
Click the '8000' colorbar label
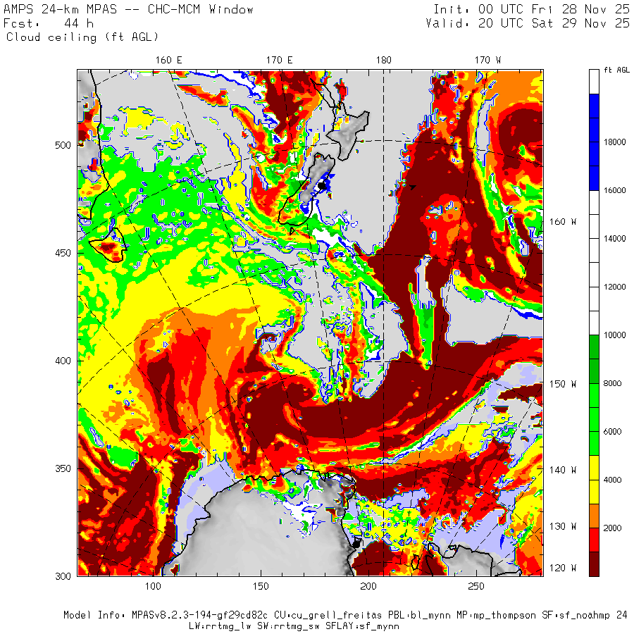tap(613, 383)
